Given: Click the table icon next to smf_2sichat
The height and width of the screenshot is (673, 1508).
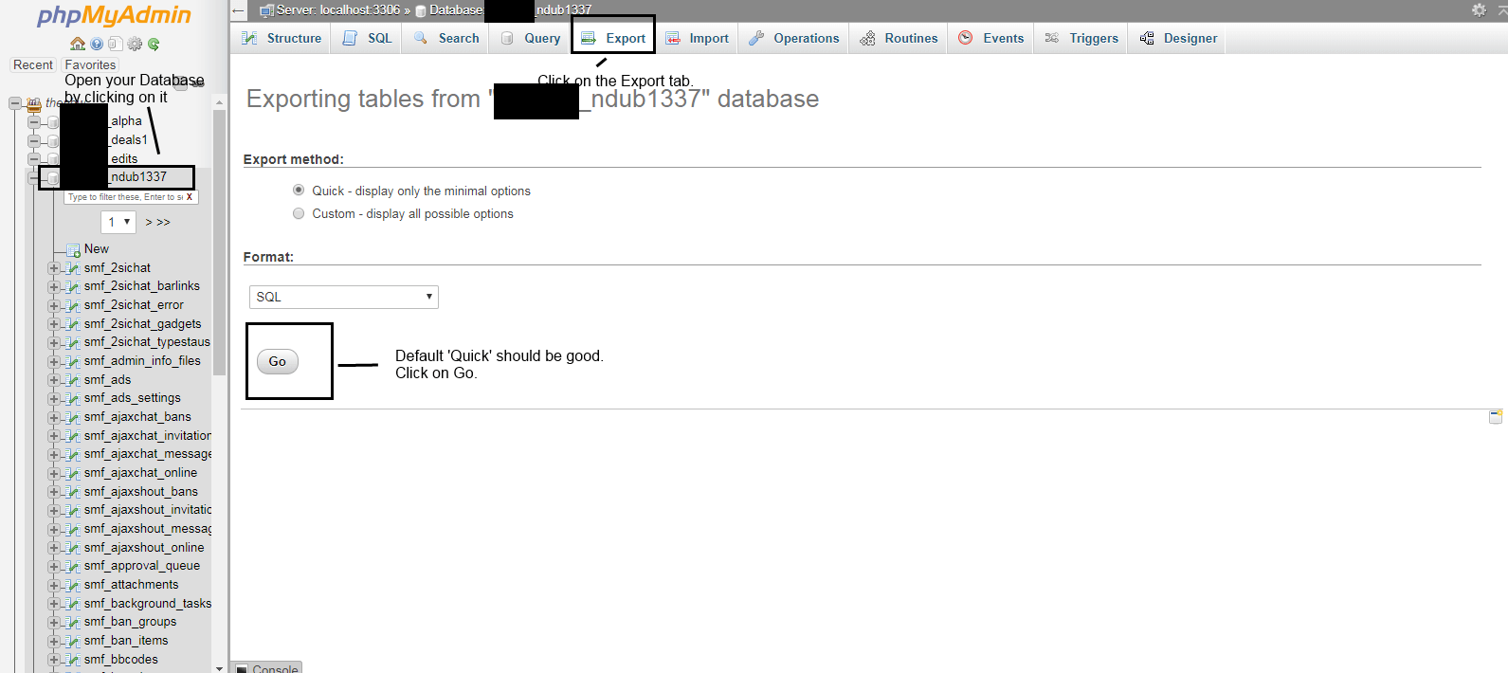Looking at the screenshot, I should (73, 268).
